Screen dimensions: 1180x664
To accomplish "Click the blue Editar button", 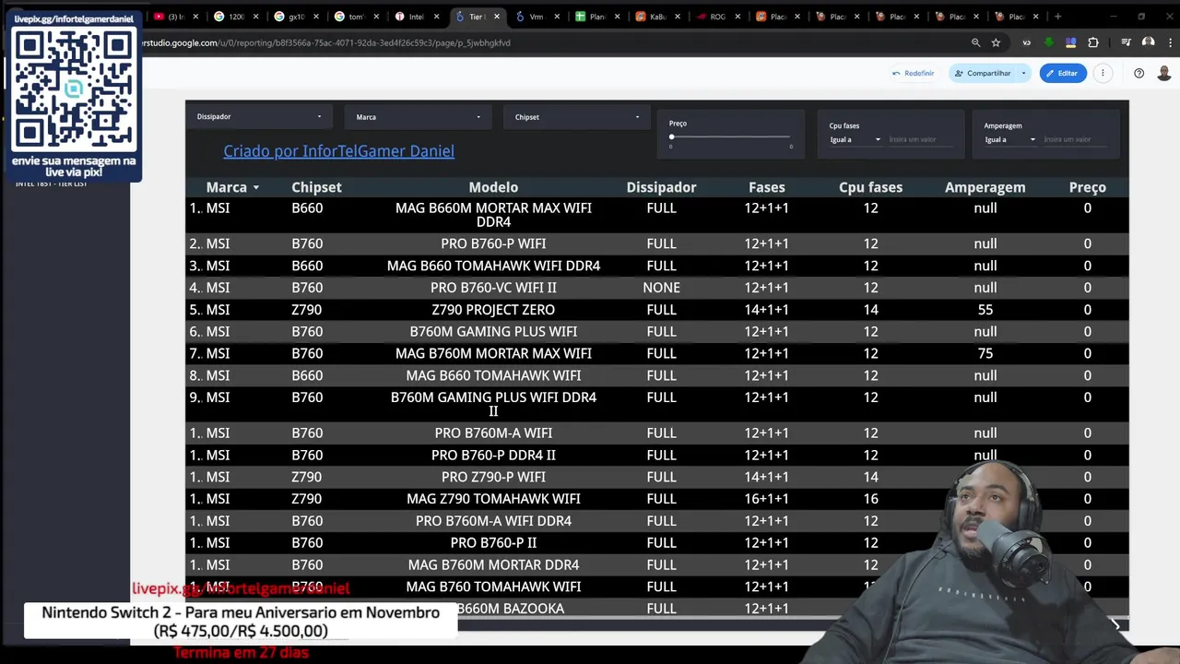I will click(1062, 73).
